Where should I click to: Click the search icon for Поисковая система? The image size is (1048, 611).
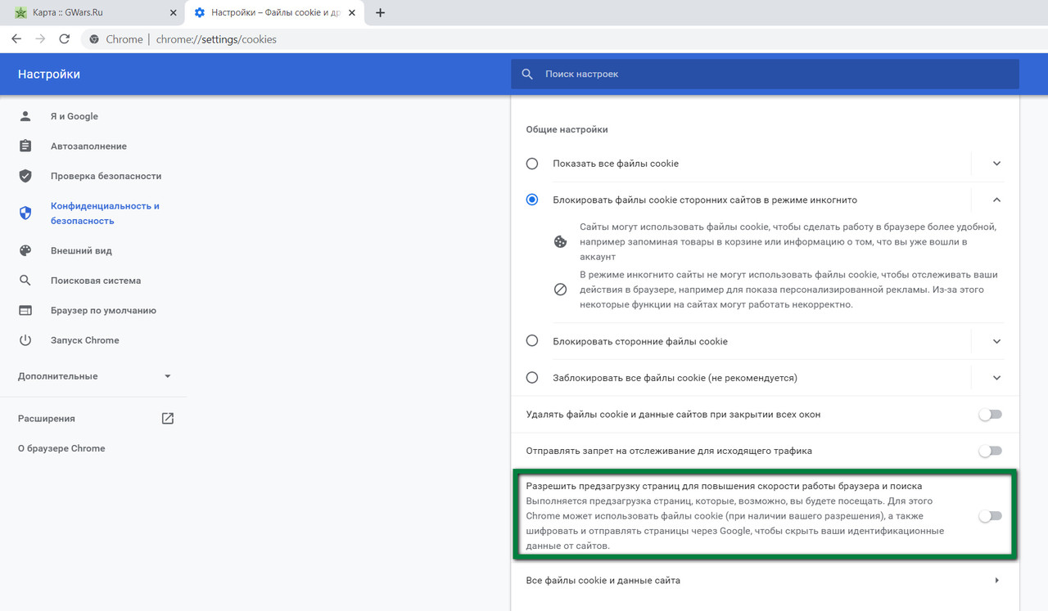coord(25,281)
